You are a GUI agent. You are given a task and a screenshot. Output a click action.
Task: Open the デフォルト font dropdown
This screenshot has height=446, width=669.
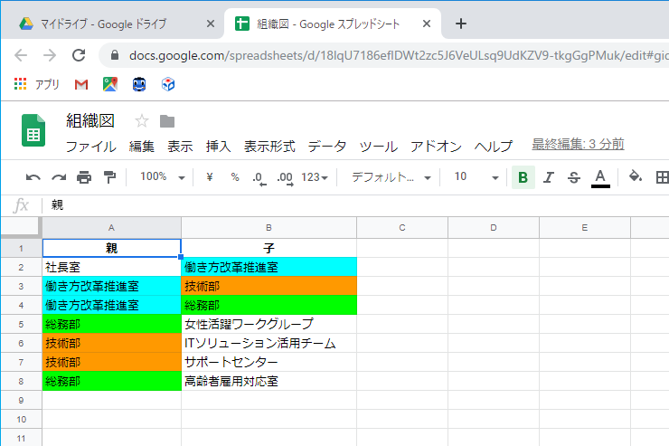391,177
